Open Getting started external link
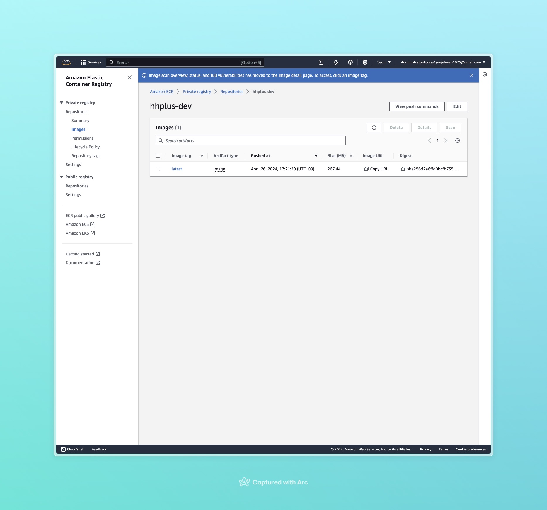 click(83, 254)
